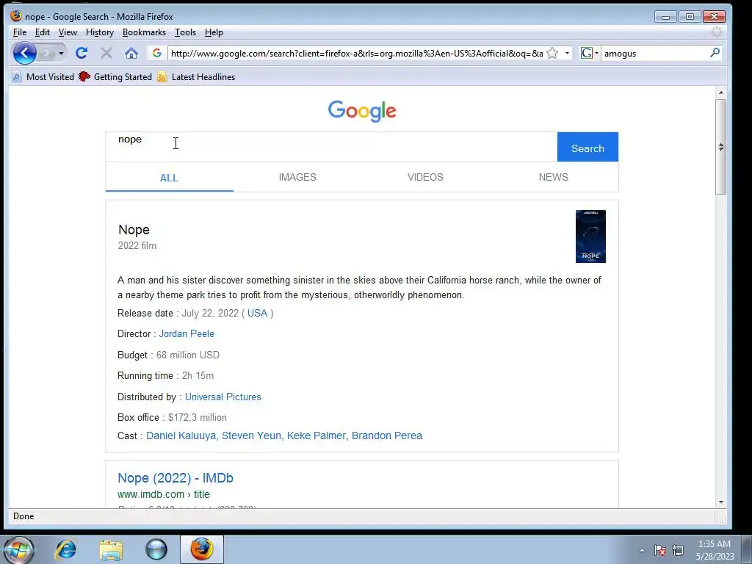Open the Bookmarks menu
The height and width of the screenshot is (564, 752).
pyautogui.click(x=144, y=32)
